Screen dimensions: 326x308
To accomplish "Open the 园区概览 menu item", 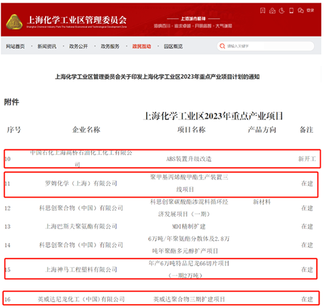I will click(x=173, y=46).
